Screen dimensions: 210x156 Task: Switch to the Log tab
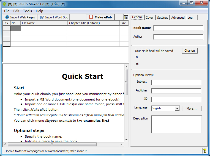click(192, 18)
